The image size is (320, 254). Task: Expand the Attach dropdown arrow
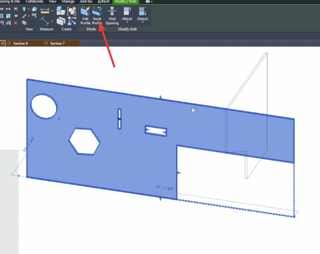[x=127, y=22]
